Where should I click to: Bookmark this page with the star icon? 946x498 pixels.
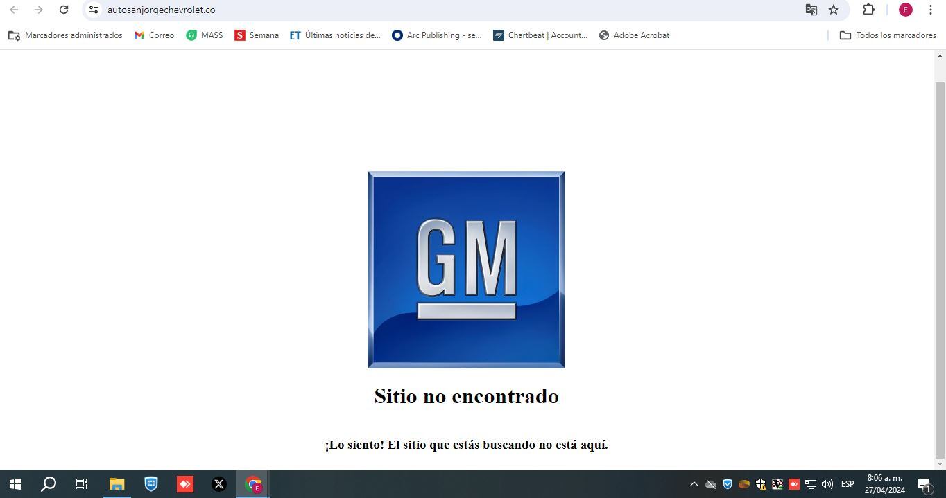[833, 10]
